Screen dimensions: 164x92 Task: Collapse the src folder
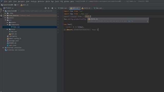pyautogui.click(x=5, y=20)
